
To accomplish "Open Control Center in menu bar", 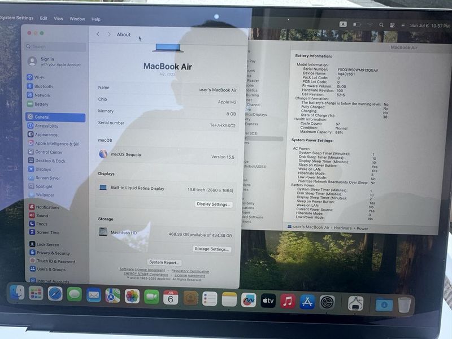I will click(x=392, y=25).
